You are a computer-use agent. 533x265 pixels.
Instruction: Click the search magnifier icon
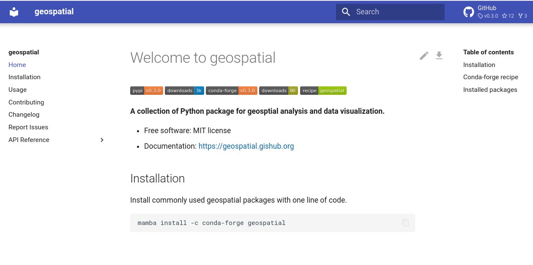click(346, 12)
